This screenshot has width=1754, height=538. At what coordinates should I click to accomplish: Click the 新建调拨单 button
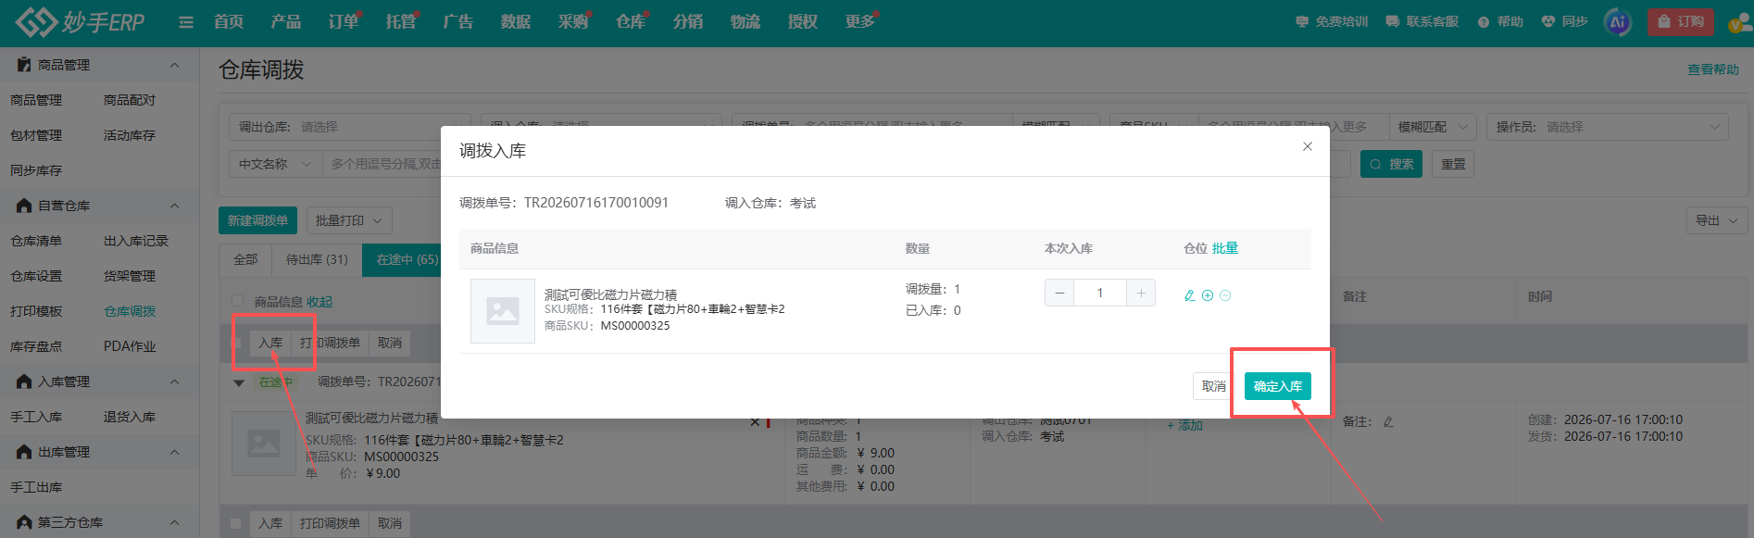click(x=257, y=220)
